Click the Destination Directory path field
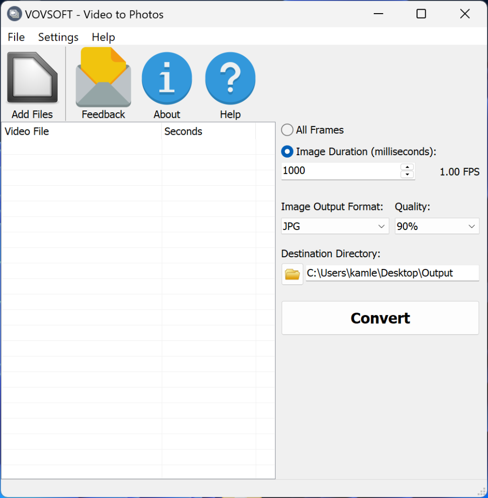This screenshot has width=488, height=498. point(392,273)
